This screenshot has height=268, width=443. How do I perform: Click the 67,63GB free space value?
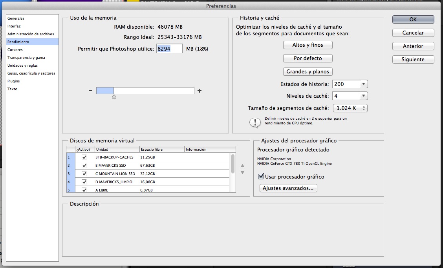[x=147, y=166]
